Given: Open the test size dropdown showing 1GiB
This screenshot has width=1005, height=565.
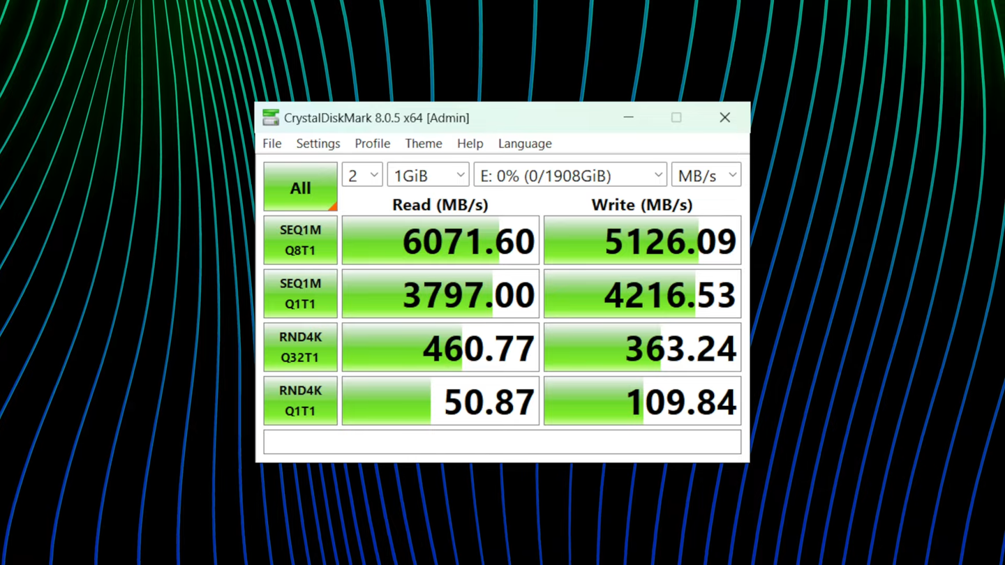Looking at the screenshot, I should click(427, 174).
